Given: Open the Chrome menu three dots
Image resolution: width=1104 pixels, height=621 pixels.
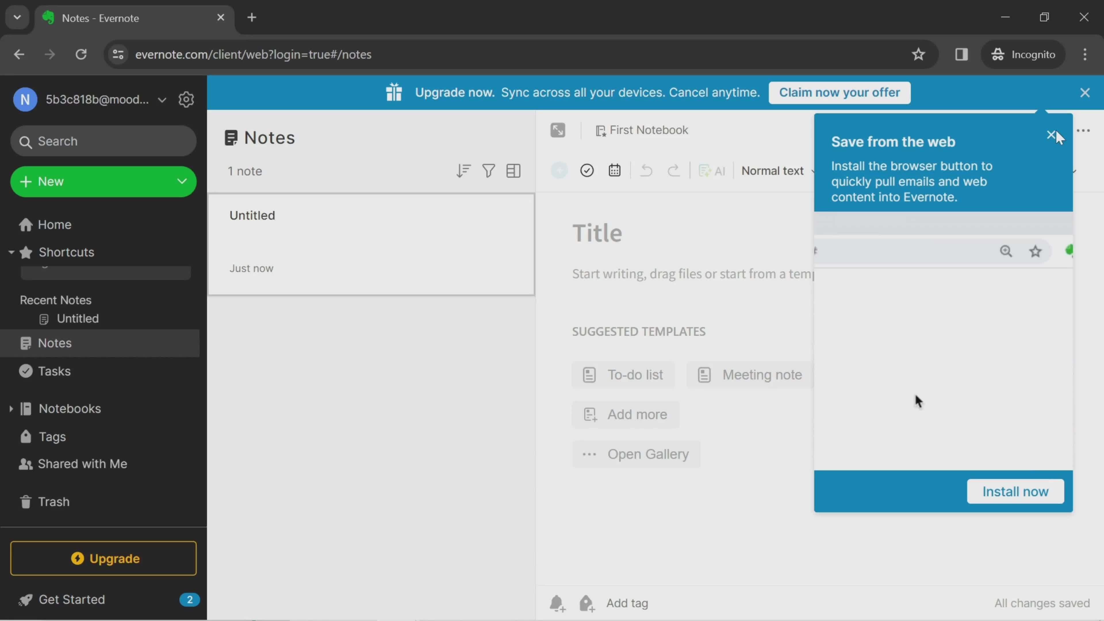Looking at the screenshot, I should [x=1085, y=54].
